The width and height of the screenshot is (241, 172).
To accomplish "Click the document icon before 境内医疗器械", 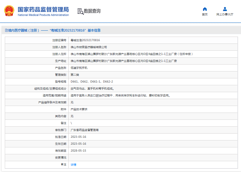I will coord(6,30).
